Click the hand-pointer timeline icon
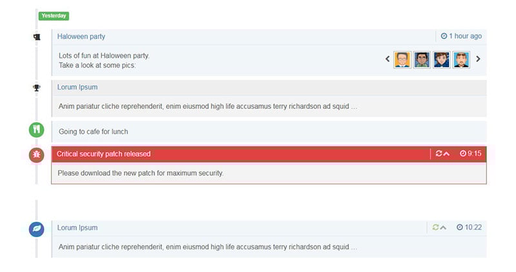Image resolution: width=516 pixels, height=272 pixels. [37, 37]
